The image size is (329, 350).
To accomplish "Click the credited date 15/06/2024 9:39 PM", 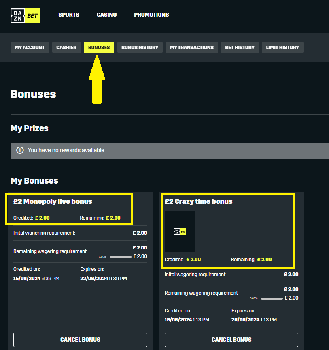I will pos(36,279).
